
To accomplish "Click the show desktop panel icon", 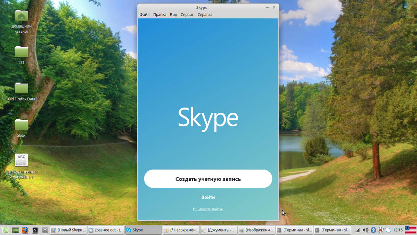I will point(15,230).
